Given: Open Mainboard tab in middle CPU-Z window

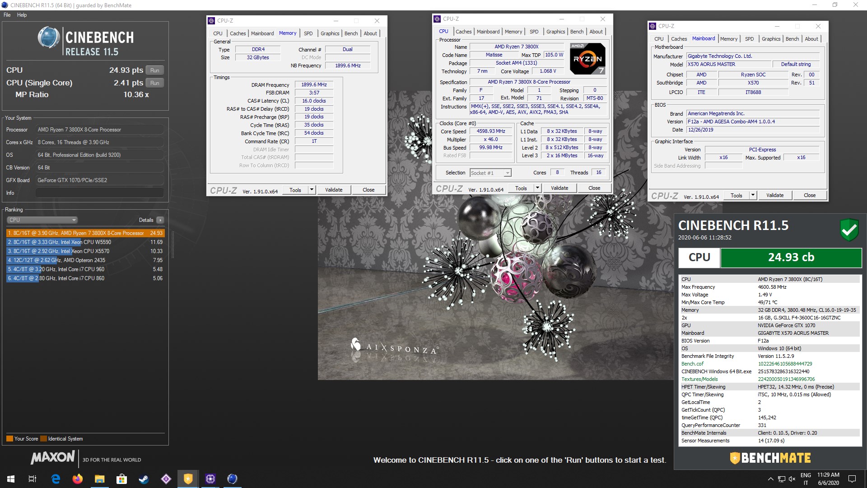Looking at the screenshot, I should [488, 32].
